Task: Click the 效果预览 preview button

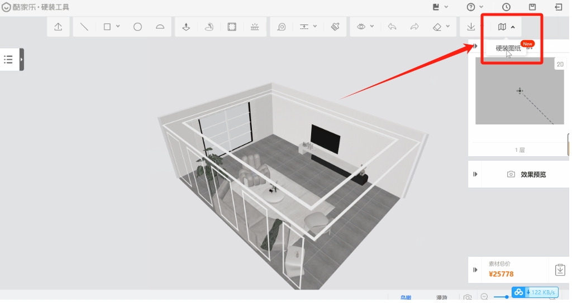Action: (x=526, y=174)
